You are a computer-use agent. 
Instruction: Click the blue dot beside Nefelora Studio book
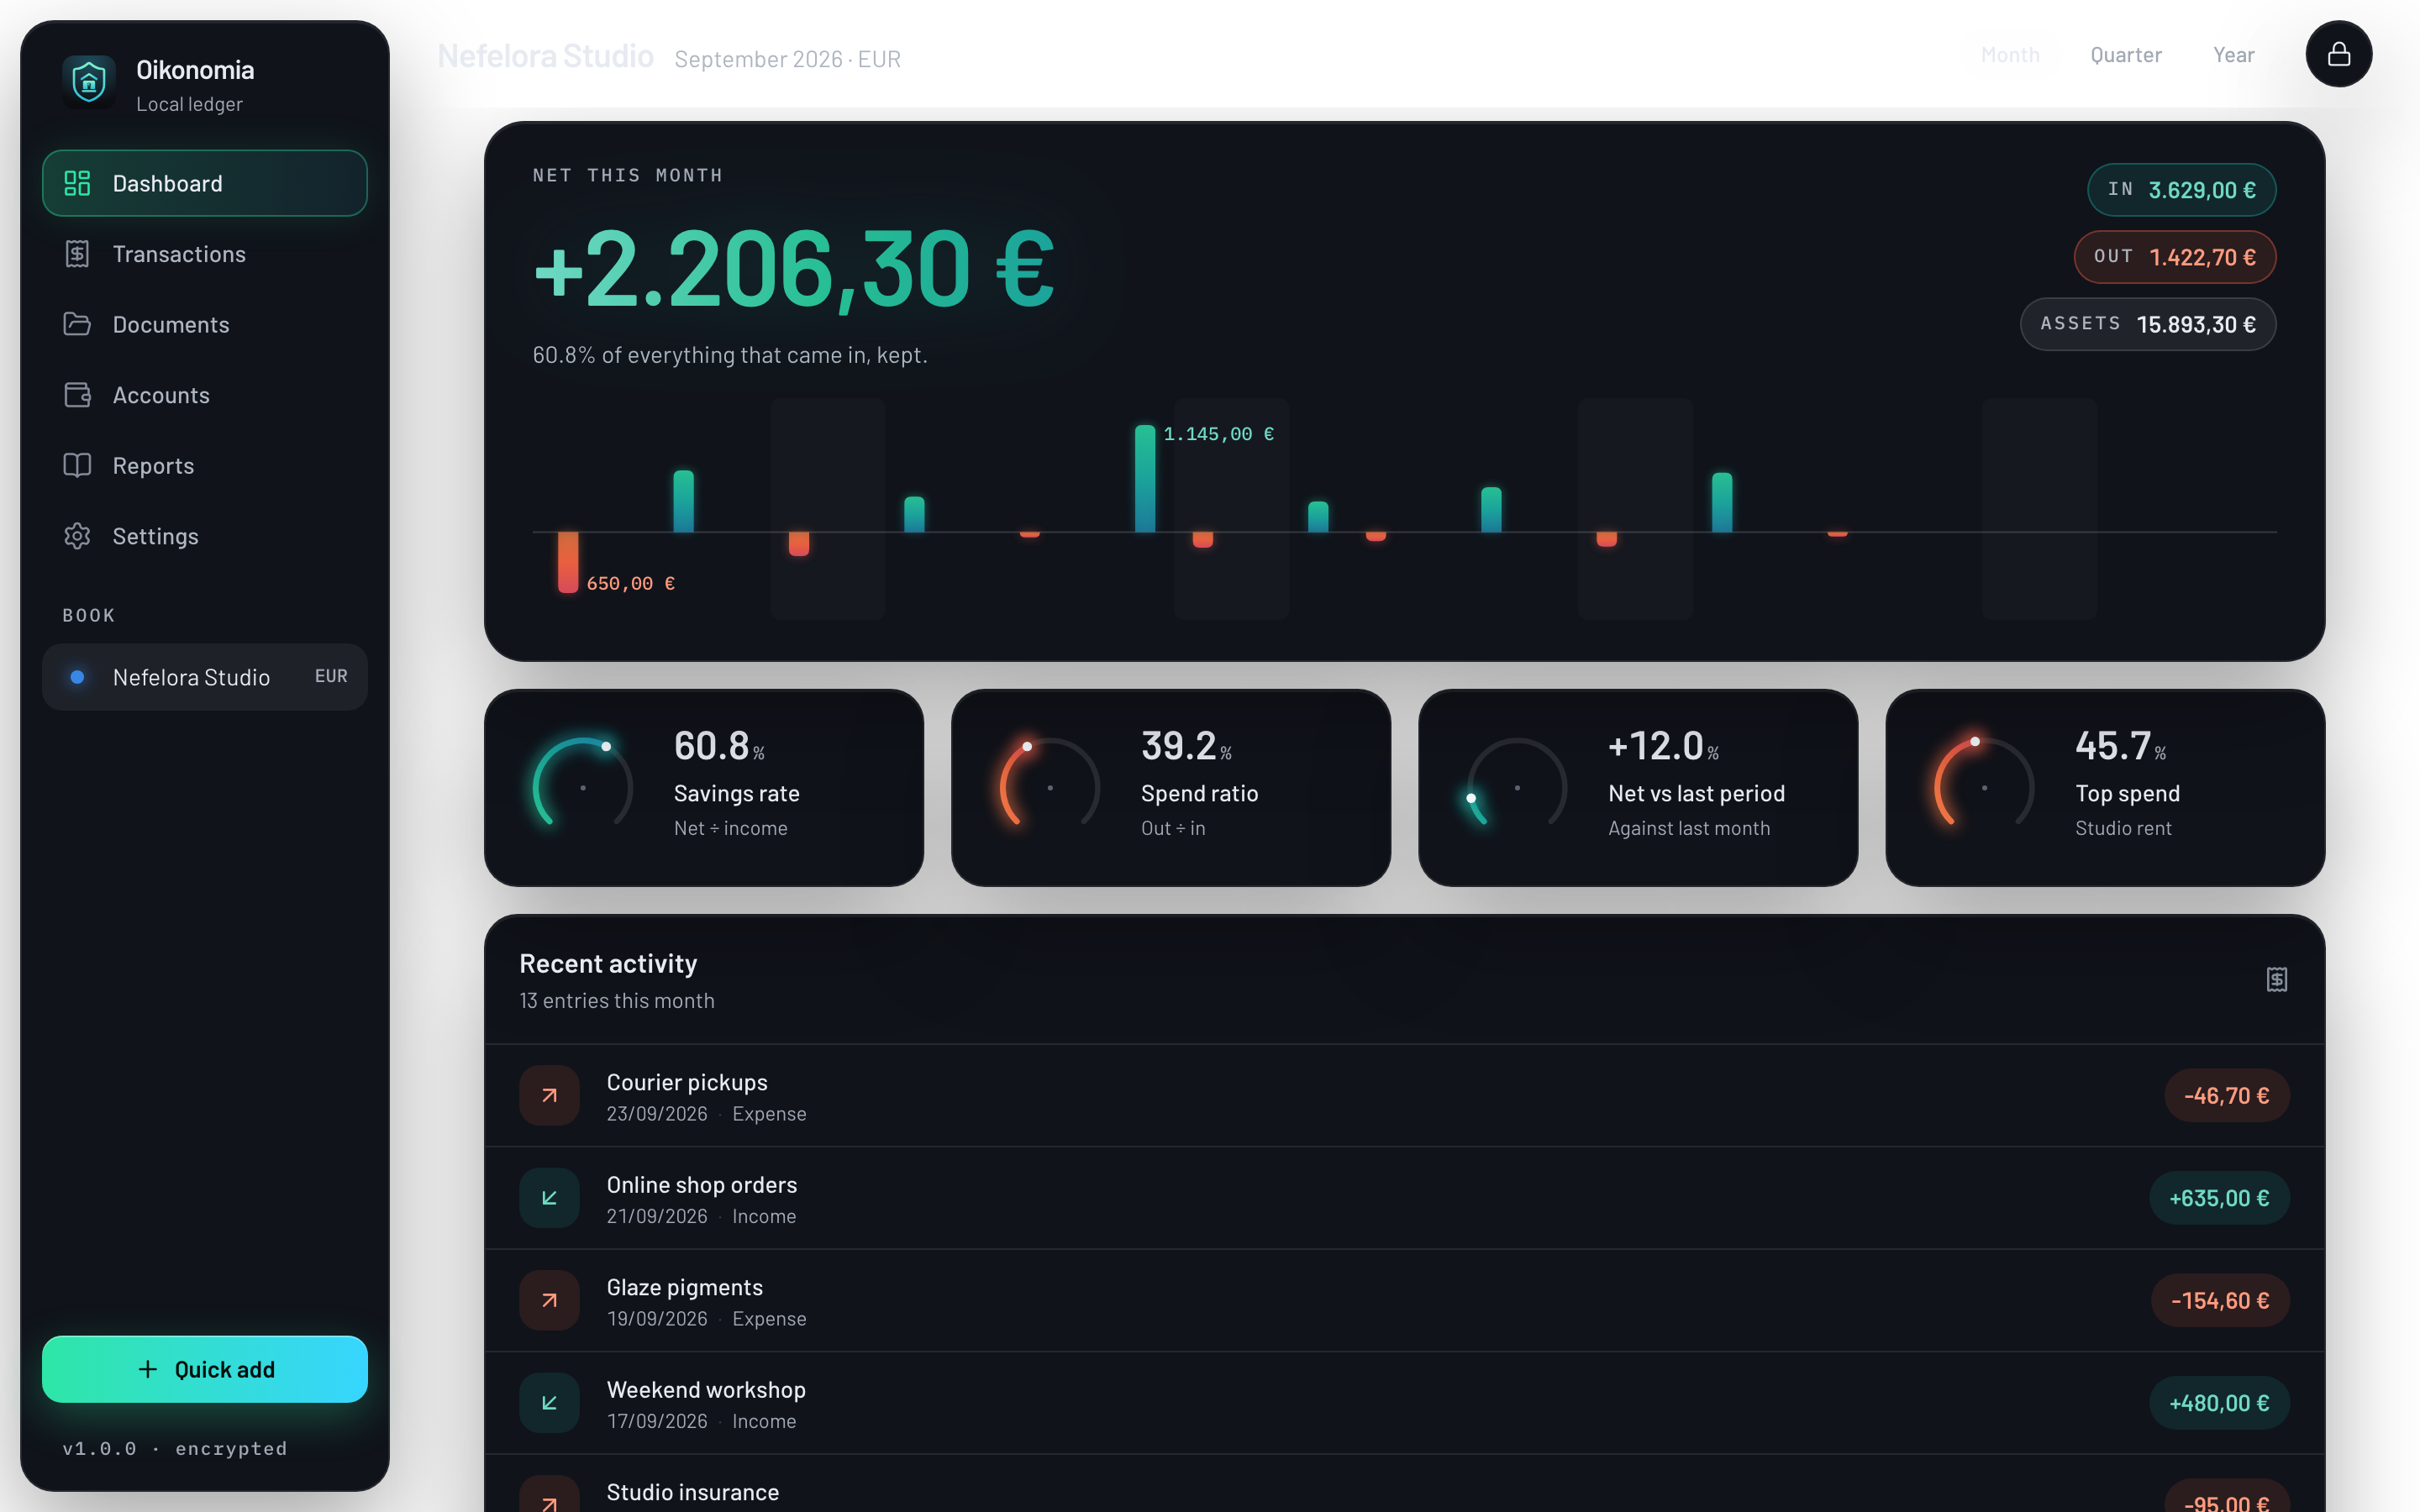pyautogui.click(x=77, y=677)
